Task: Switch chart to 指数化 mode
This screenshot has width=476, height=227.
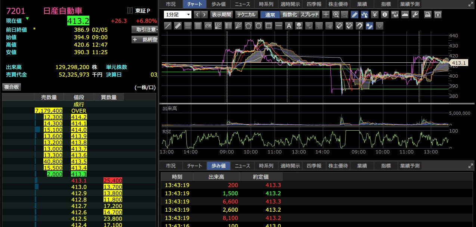Action: click(290, 15)
